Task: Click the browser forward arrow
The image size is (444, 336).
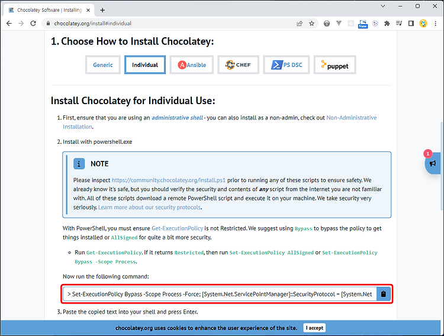Action: (x=21, y=24)
